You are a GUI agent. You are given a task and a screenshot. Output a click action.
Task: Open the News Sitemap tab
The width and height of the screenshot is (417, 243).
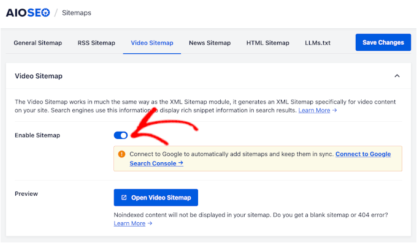(210, 43)
